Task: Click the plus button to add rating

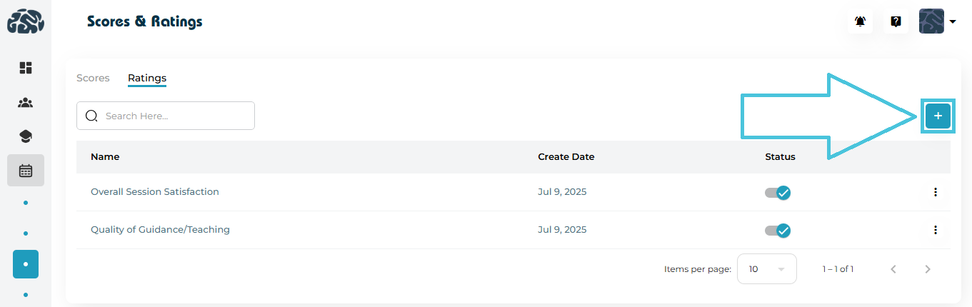Action: pyautogui.click(x=938, y=116)
